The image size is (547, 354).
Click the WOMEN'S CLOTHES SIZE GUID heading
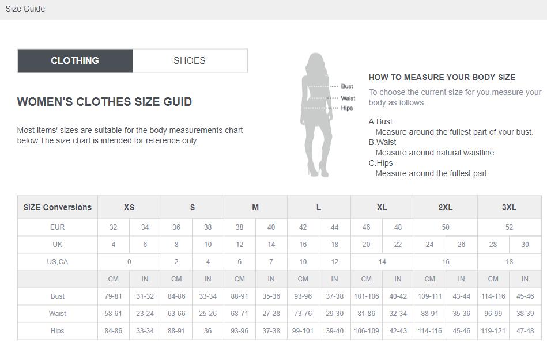(105, 102)
